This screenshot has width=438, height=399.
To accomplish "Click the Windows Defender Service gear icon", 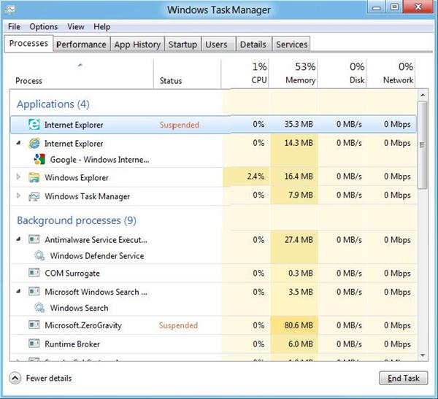I will click(39, 255).
